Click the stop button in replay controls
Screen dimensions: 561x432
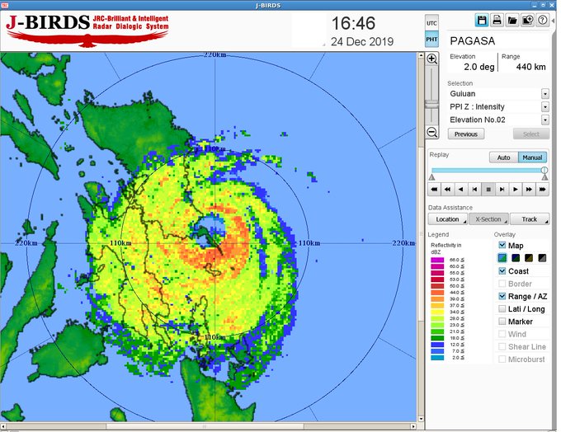[x=488, y=189]
